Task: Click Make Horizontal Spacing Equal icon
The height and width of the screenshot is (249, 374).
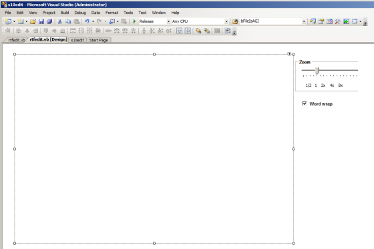Action: pyautogui.click(x=108, y=31)
